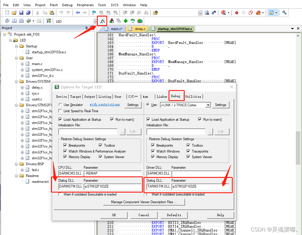
Task: Switch to the Debug tab in Options
Action: click(x=176, y=96)
